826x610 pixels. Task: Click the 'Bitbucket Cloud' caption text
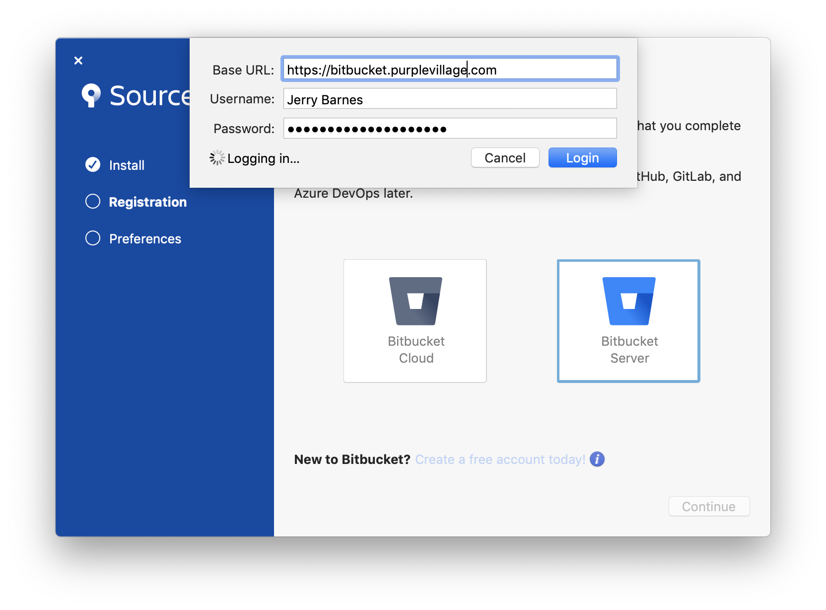pyautogui.click(x=416, y=350)
